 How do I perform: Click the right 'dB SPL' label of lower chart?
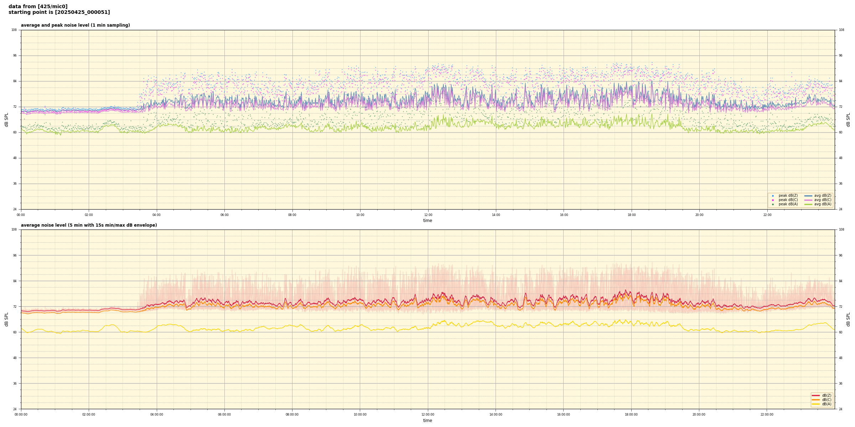[x=848, y=319]
